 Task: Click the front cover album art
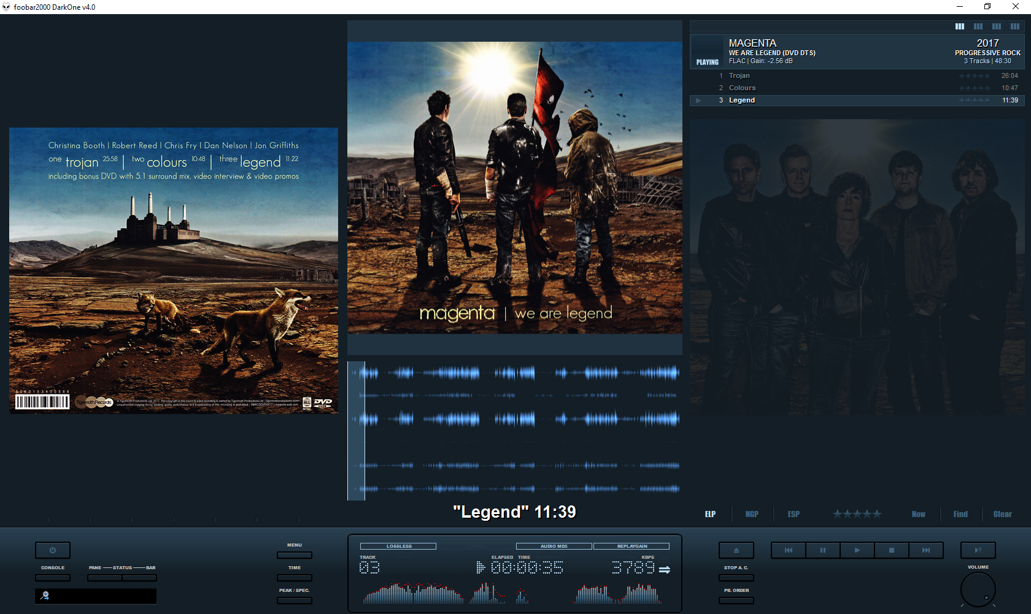(514, 188)
